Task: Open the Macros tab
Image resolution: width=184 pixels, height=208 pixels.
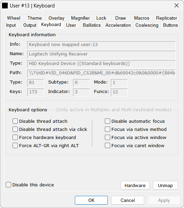Action: tap(142, 18)
